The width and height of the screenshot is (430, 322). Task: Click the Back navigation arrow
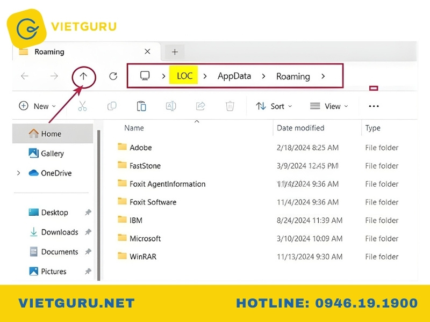[25, 76]
